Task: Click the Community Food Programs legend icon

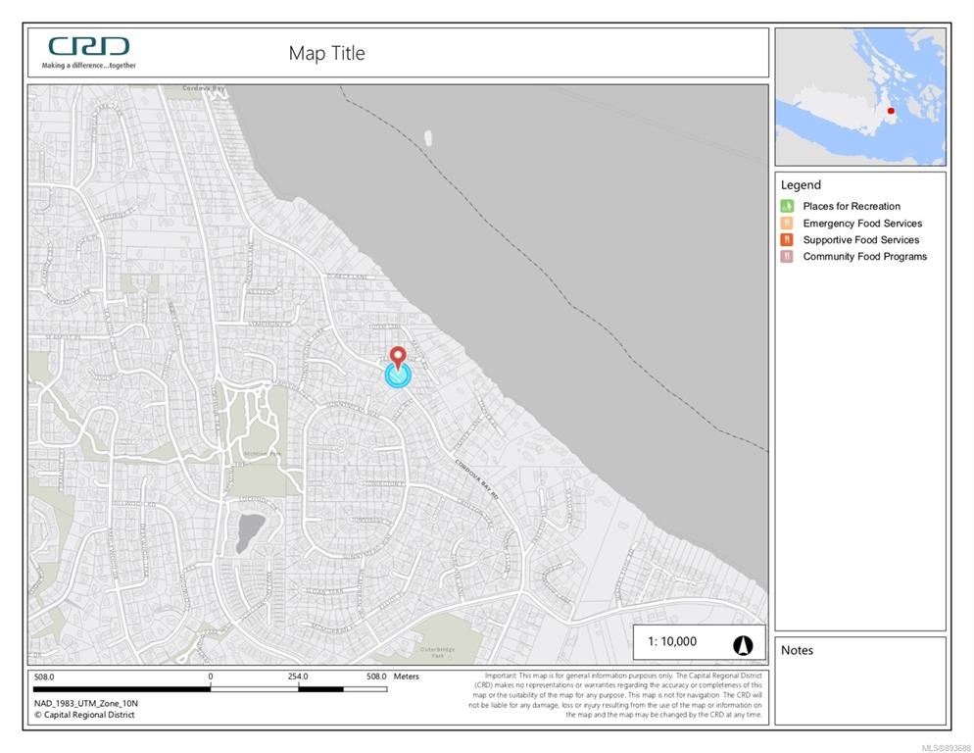Action: tap(787, 256)
